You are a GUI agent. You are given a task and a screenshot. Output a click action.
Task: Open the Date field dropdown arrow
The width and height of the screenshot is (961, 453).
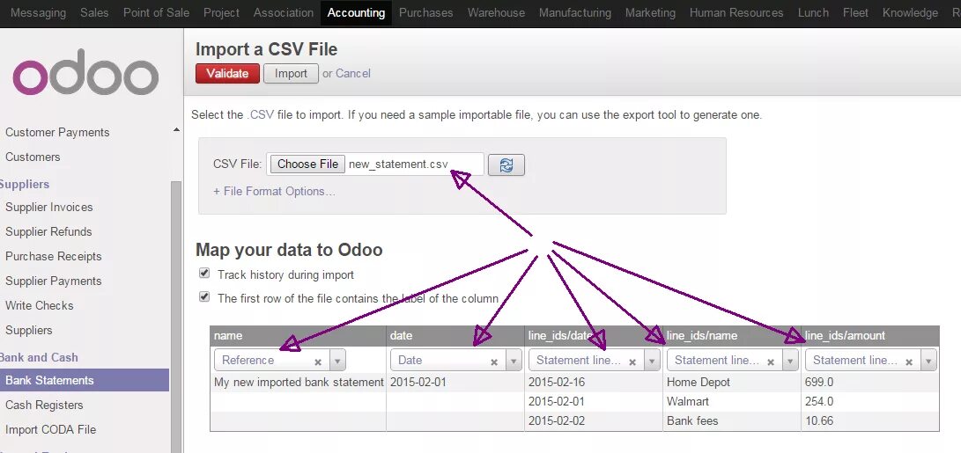pos(514,361)
